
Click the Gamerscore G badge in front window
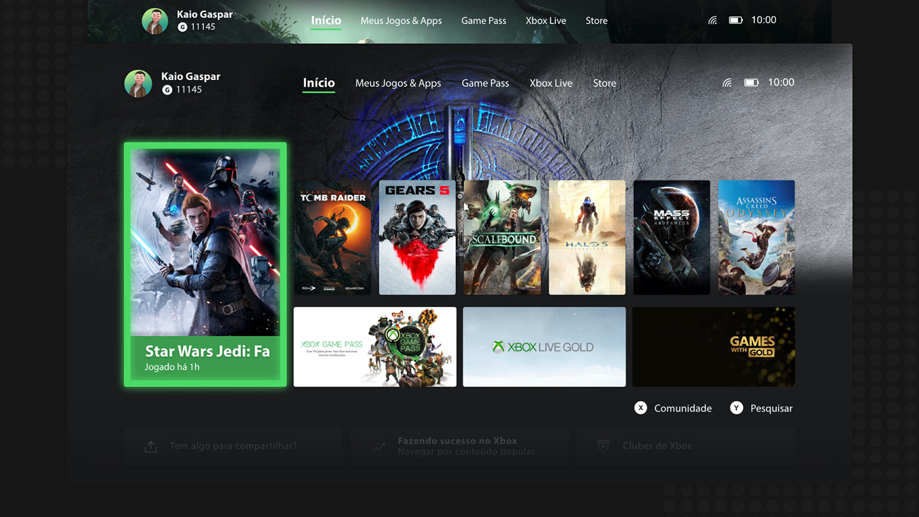(167, 90)
